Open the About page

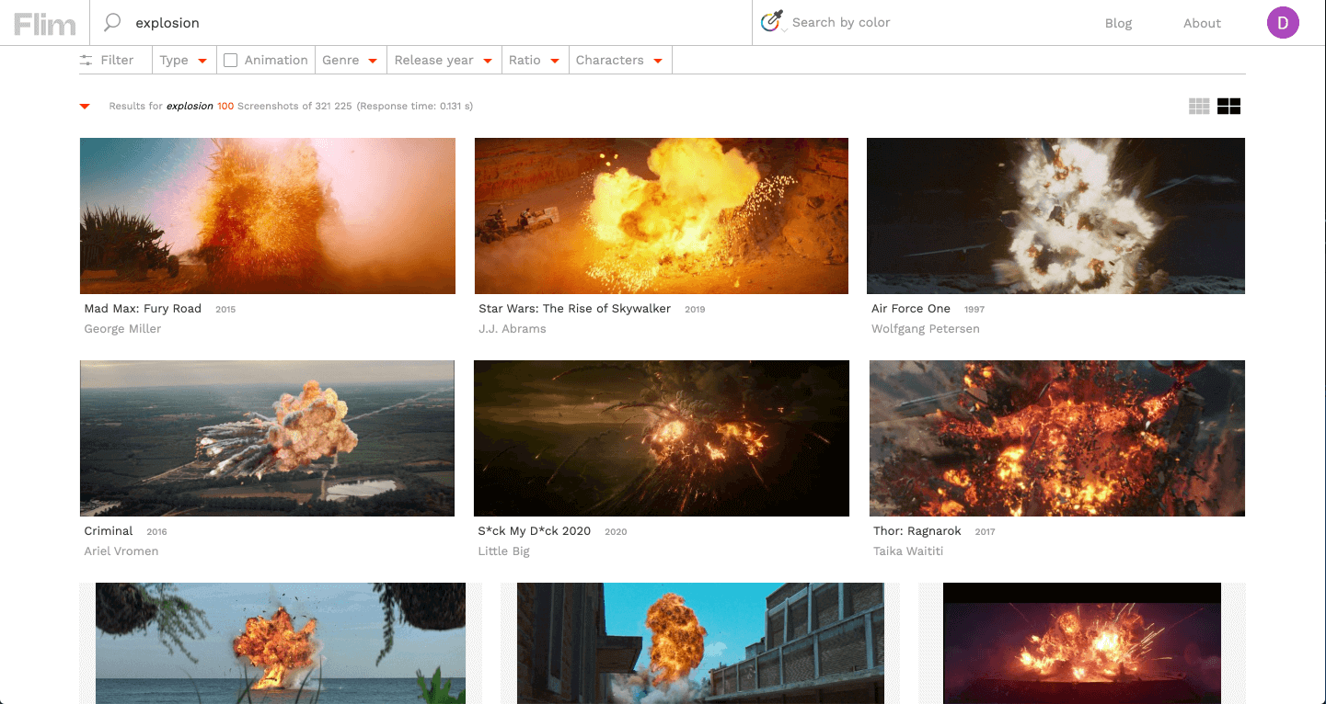(1202, 23)
